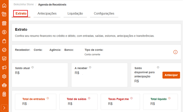Click the info icon next to Saldo atual

pyautogui.click(x=32, y=67)
